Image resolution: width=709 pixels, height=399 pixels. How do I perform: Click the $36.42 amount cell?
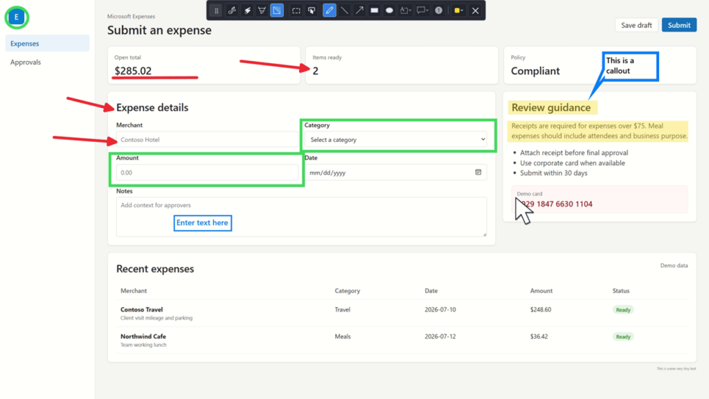539,336
